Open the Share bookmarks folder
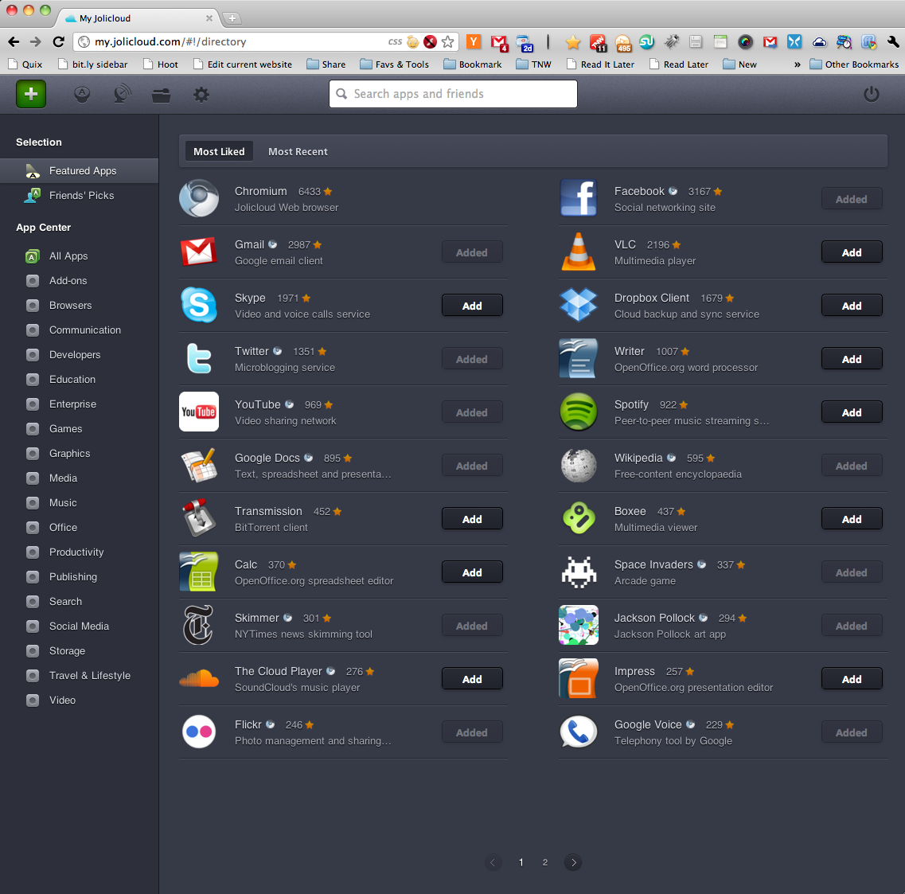905x894 pixels. pos(326,64)
